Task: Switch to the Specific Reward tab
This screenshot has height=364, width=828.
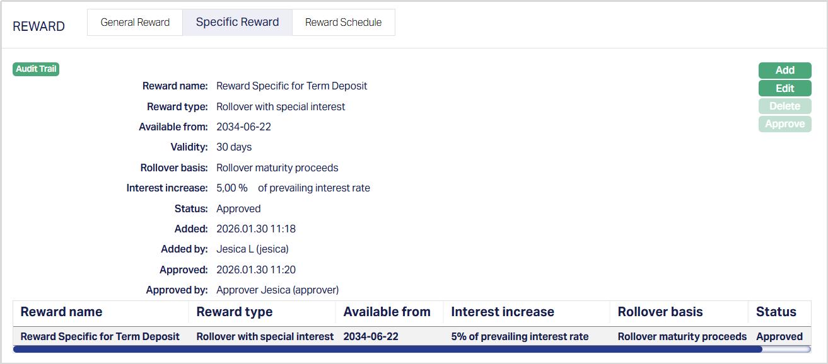Action: (237, 23)
